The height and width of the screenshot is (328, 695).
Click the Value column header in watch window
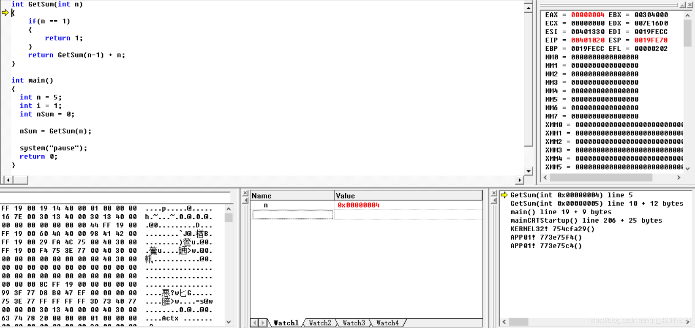pos(408,196)
